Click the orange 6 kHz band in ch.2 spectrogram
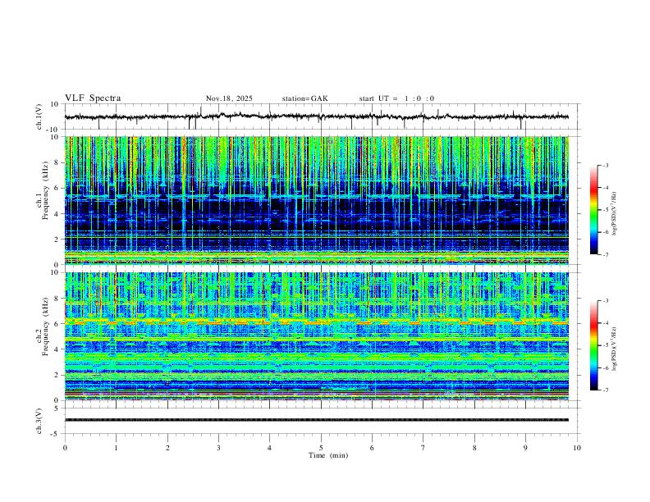 (x=317, y=321)
